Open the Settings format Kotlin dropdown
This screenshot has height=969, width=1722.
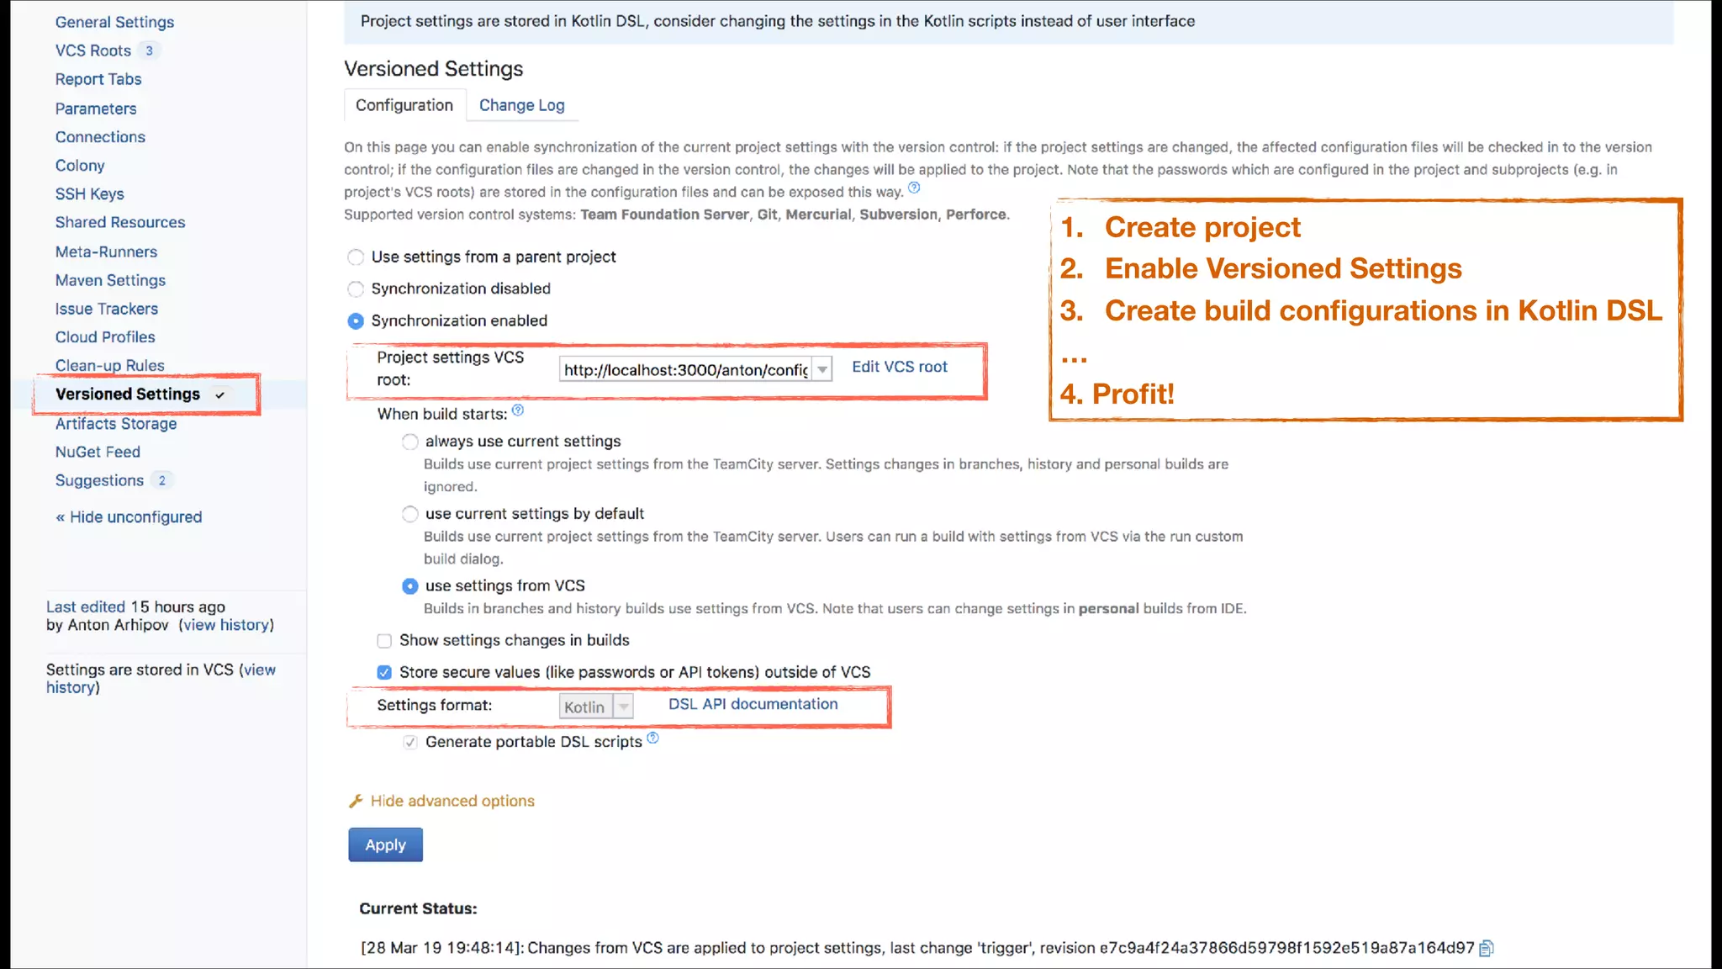point(596,707)
